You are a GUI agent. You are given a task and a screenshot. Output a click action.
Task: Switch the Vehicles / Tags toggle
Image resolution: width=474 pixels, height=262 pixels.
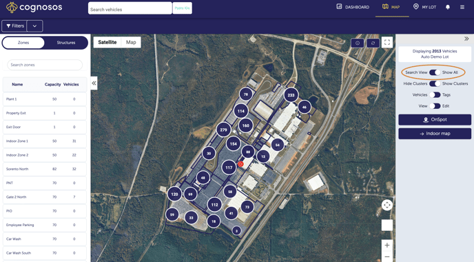(x=435, y=94)
